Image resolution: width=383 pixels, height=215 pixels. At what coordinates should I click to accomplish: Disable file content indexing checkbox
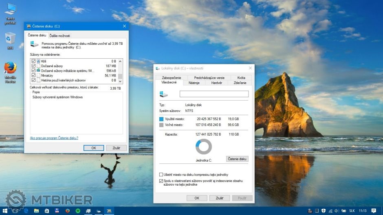pos(161,180)
